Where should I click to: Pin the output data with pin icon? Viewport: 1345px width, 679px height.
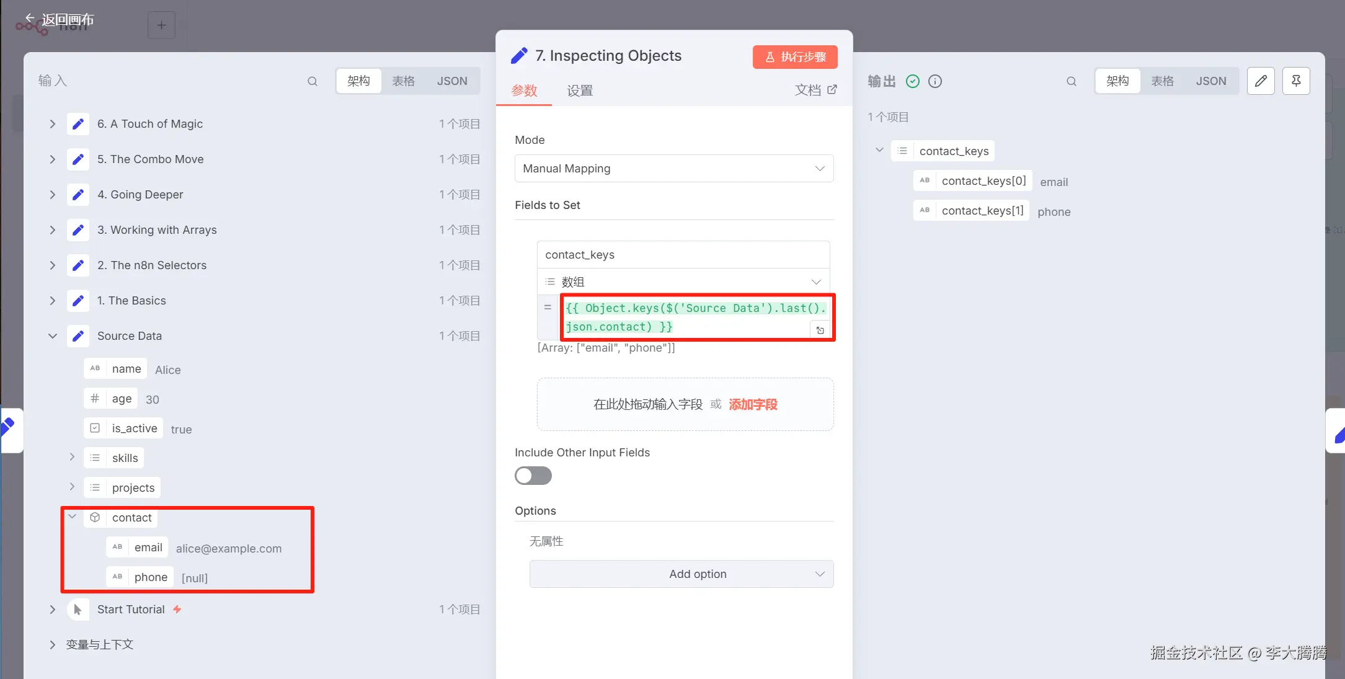coord(1296,81)
